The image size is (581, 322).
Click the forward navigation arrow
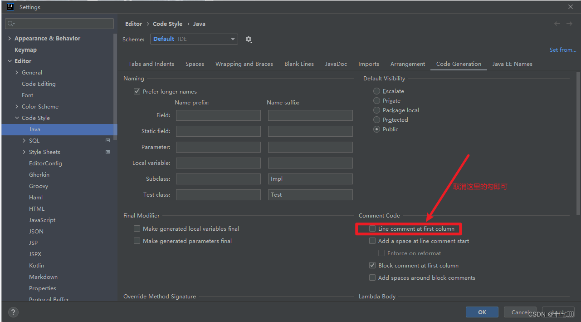pos(569,24)
